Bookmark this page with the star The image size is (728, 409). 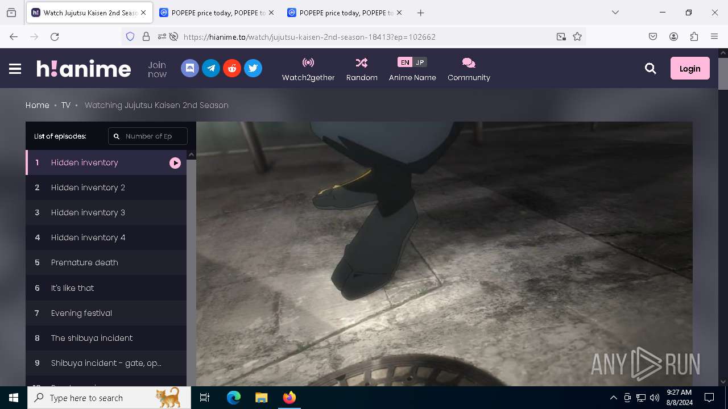coord(577,36)
